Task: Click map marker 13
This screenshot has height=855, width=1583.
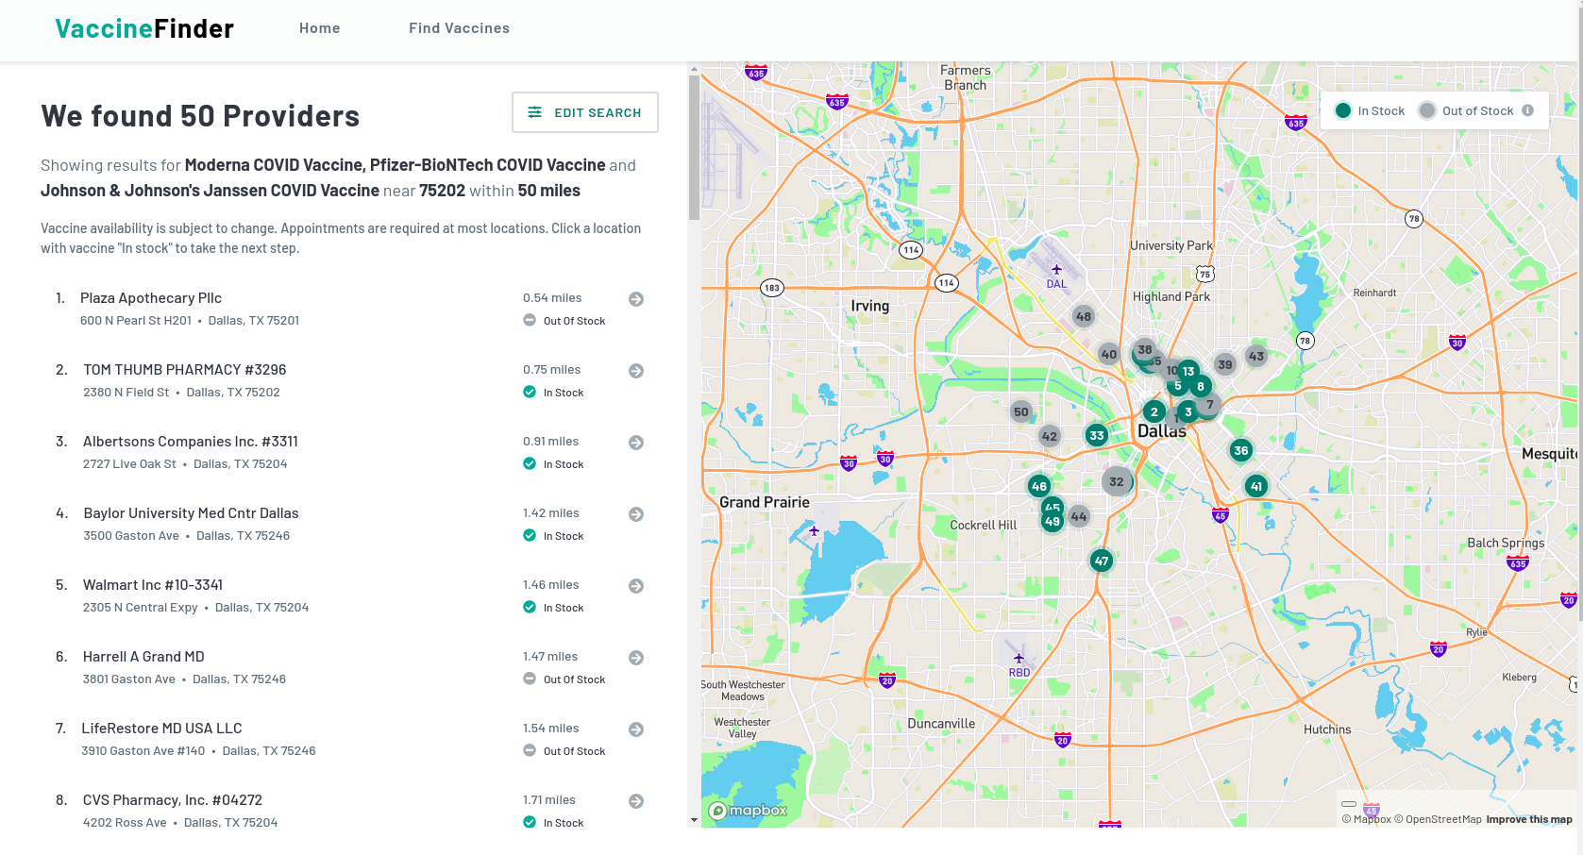Action: (x=1188, y=371)
